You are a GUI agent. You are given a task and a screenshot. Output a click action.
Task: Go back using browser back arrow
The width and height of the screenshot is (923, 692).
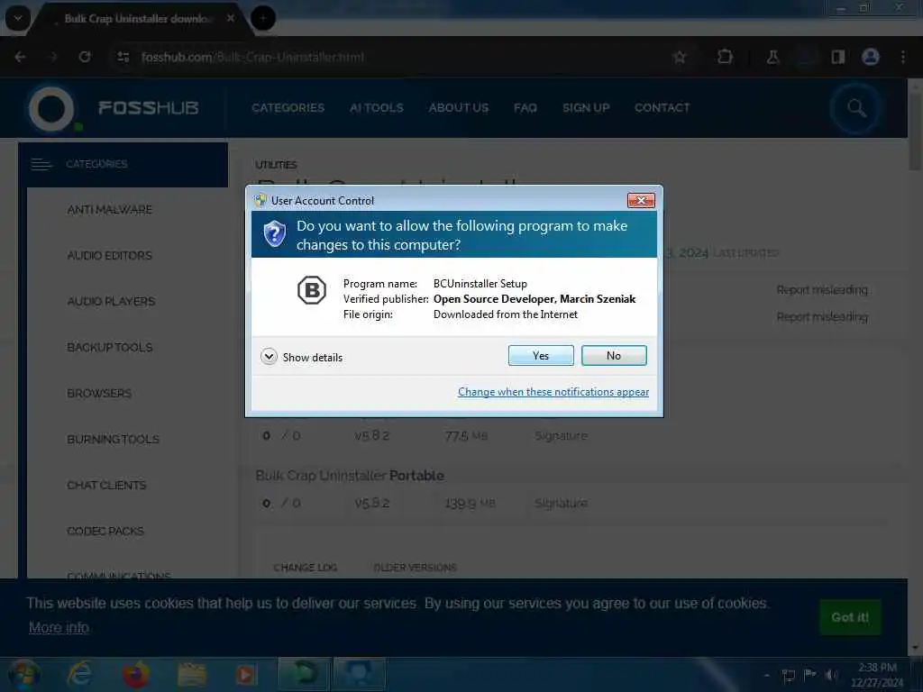(x=20, y=57)
